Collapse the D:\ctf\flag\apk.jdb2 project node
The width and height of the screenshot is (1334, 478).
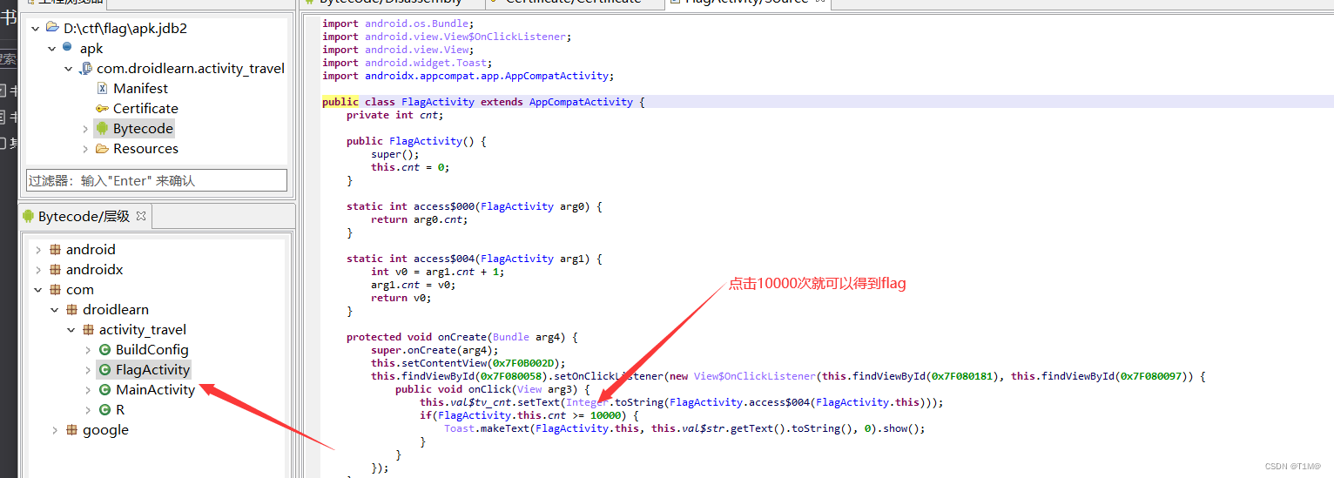pyautogui.click(x=35, y=28)
